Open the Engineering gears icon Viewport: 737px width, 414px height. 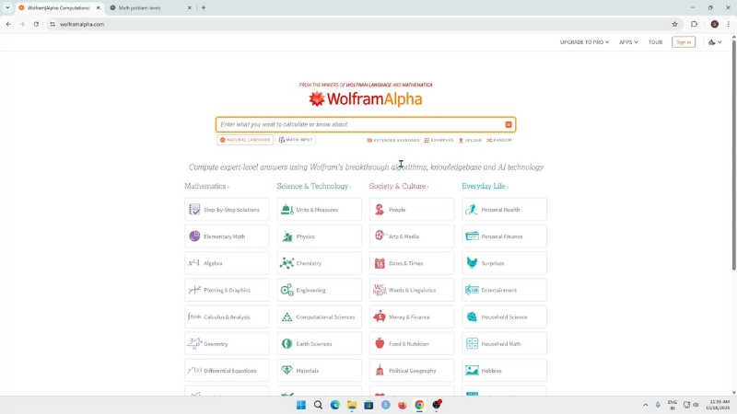tap(287, 290)
